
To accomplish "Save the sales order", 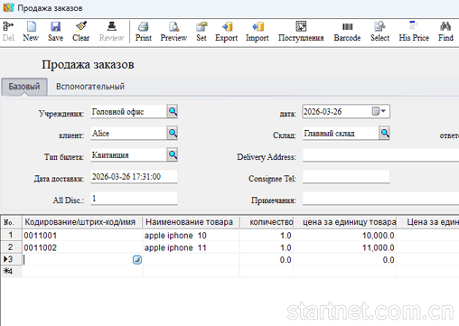I will click(55, 26).
